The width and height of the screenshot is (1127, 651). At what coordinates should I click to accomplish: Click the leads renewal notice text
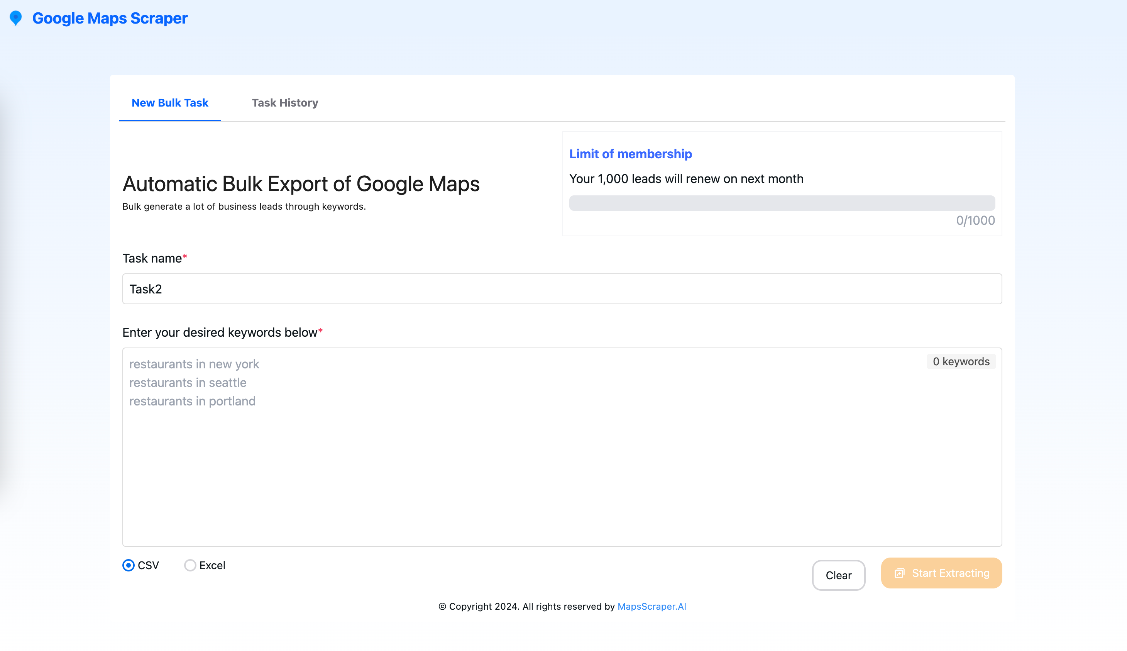click(x=686, y=179)
